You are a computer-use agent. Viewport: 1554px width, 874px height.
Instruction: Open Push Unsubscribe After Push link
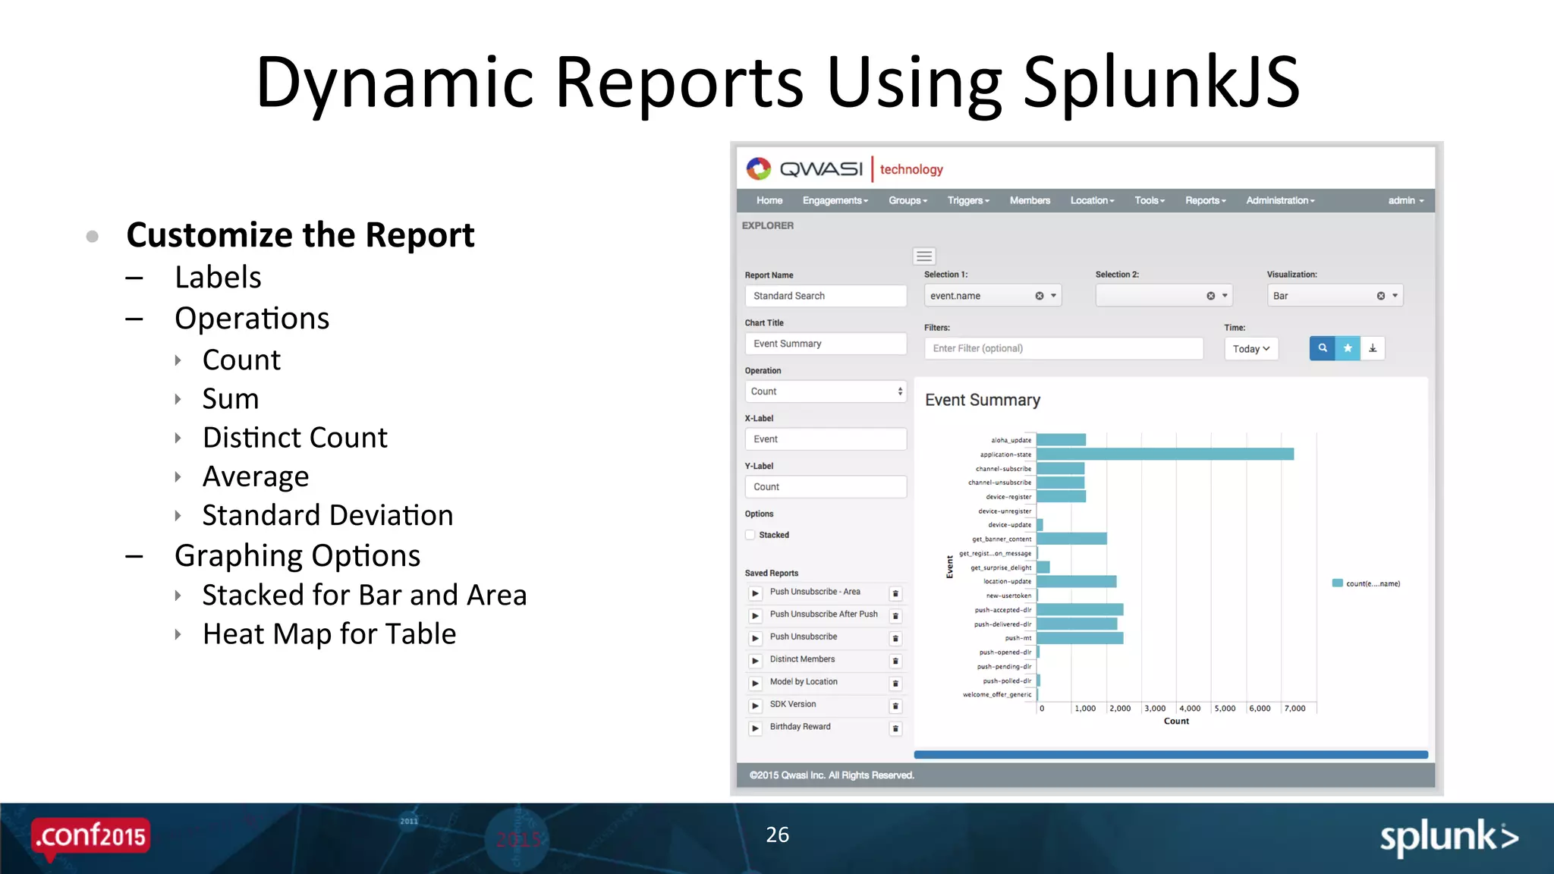(x=823, y=615)
